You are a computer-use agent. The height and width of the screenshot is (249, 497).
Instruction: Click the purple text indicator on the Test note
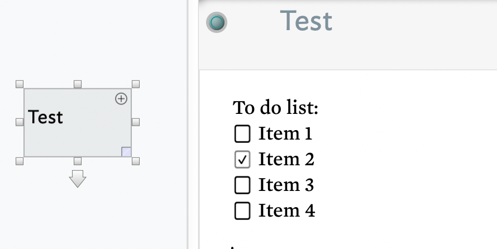tap(126, 152)
